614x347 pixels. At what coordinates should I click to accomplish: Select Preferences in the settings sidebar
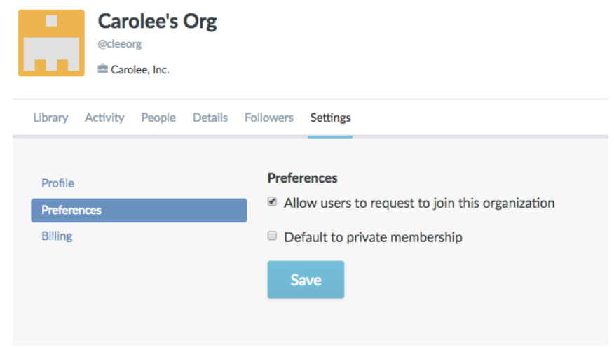(x=139, y=211)
